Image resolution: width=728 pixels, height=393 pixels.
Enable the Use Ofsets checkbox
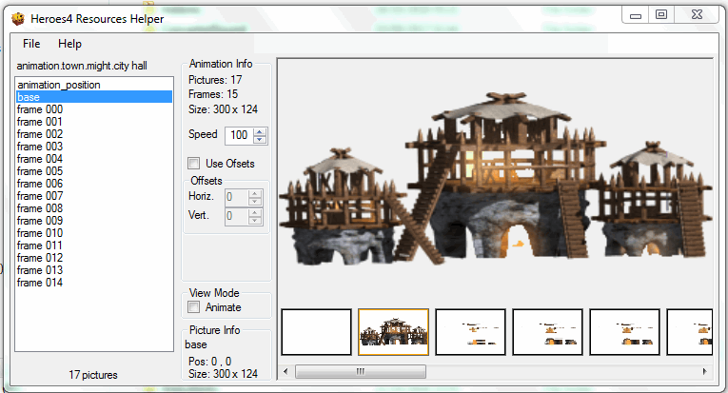coord(193,164)
